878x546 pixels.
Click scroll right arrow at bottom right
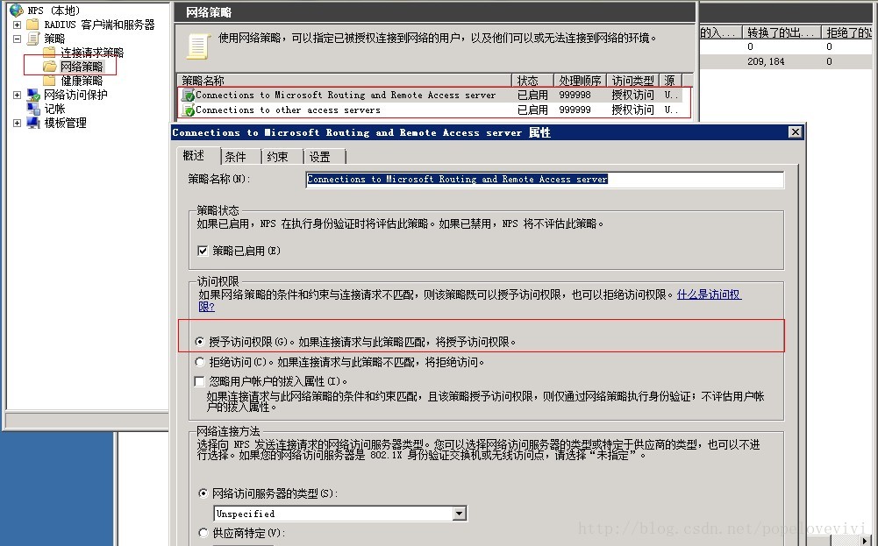click(867, 541)
